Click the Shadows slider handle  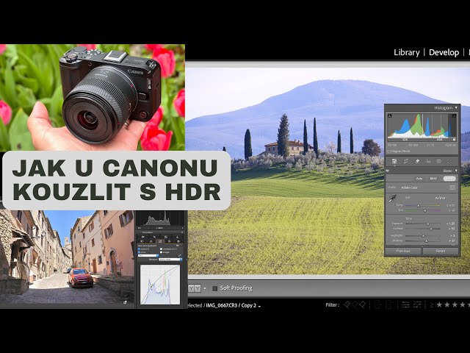tap(426, 240)
